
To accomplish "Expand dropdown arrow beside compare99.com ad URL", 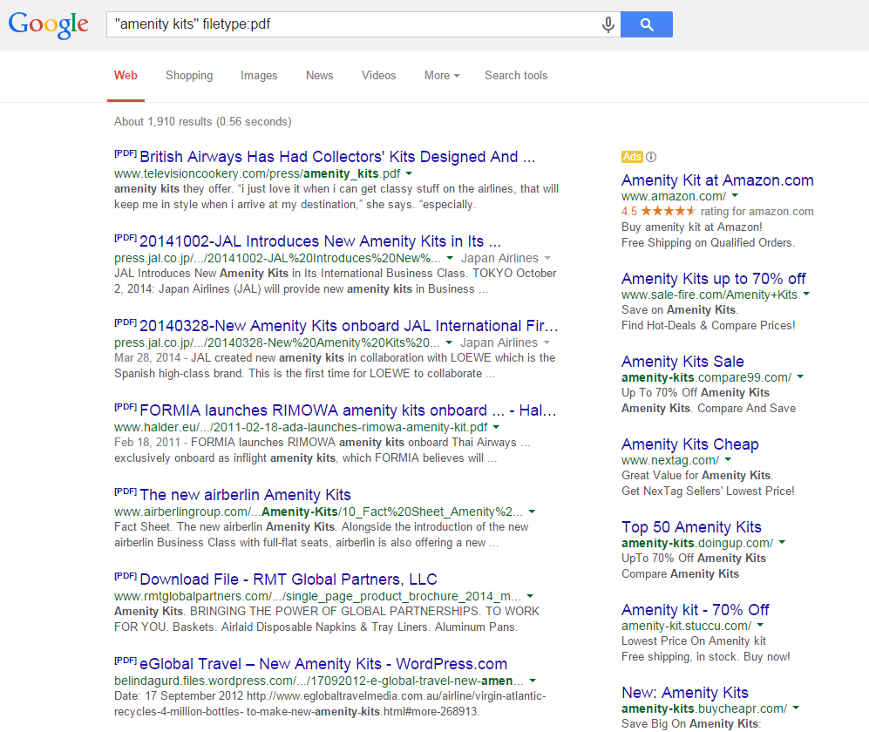I will point(800,377).
